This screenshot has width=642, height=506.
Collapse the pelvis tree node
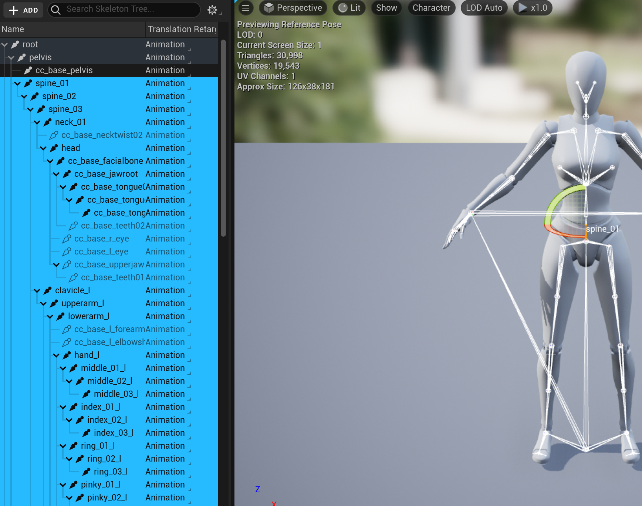click(11, 58)
